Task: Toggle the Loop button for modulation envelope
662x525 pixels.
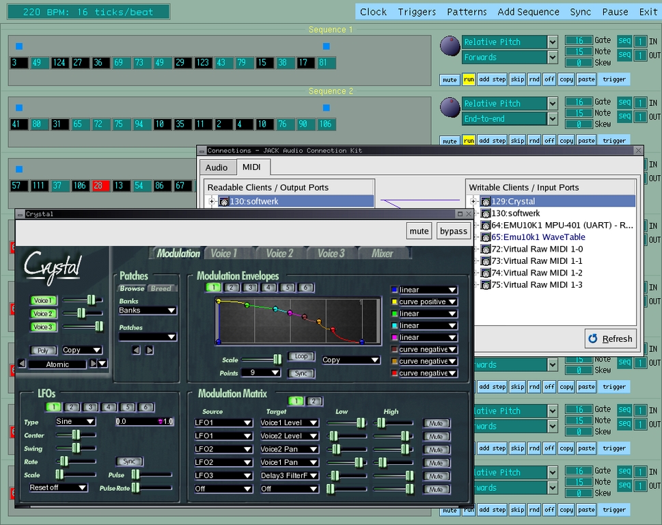Action: coord(301,357)
